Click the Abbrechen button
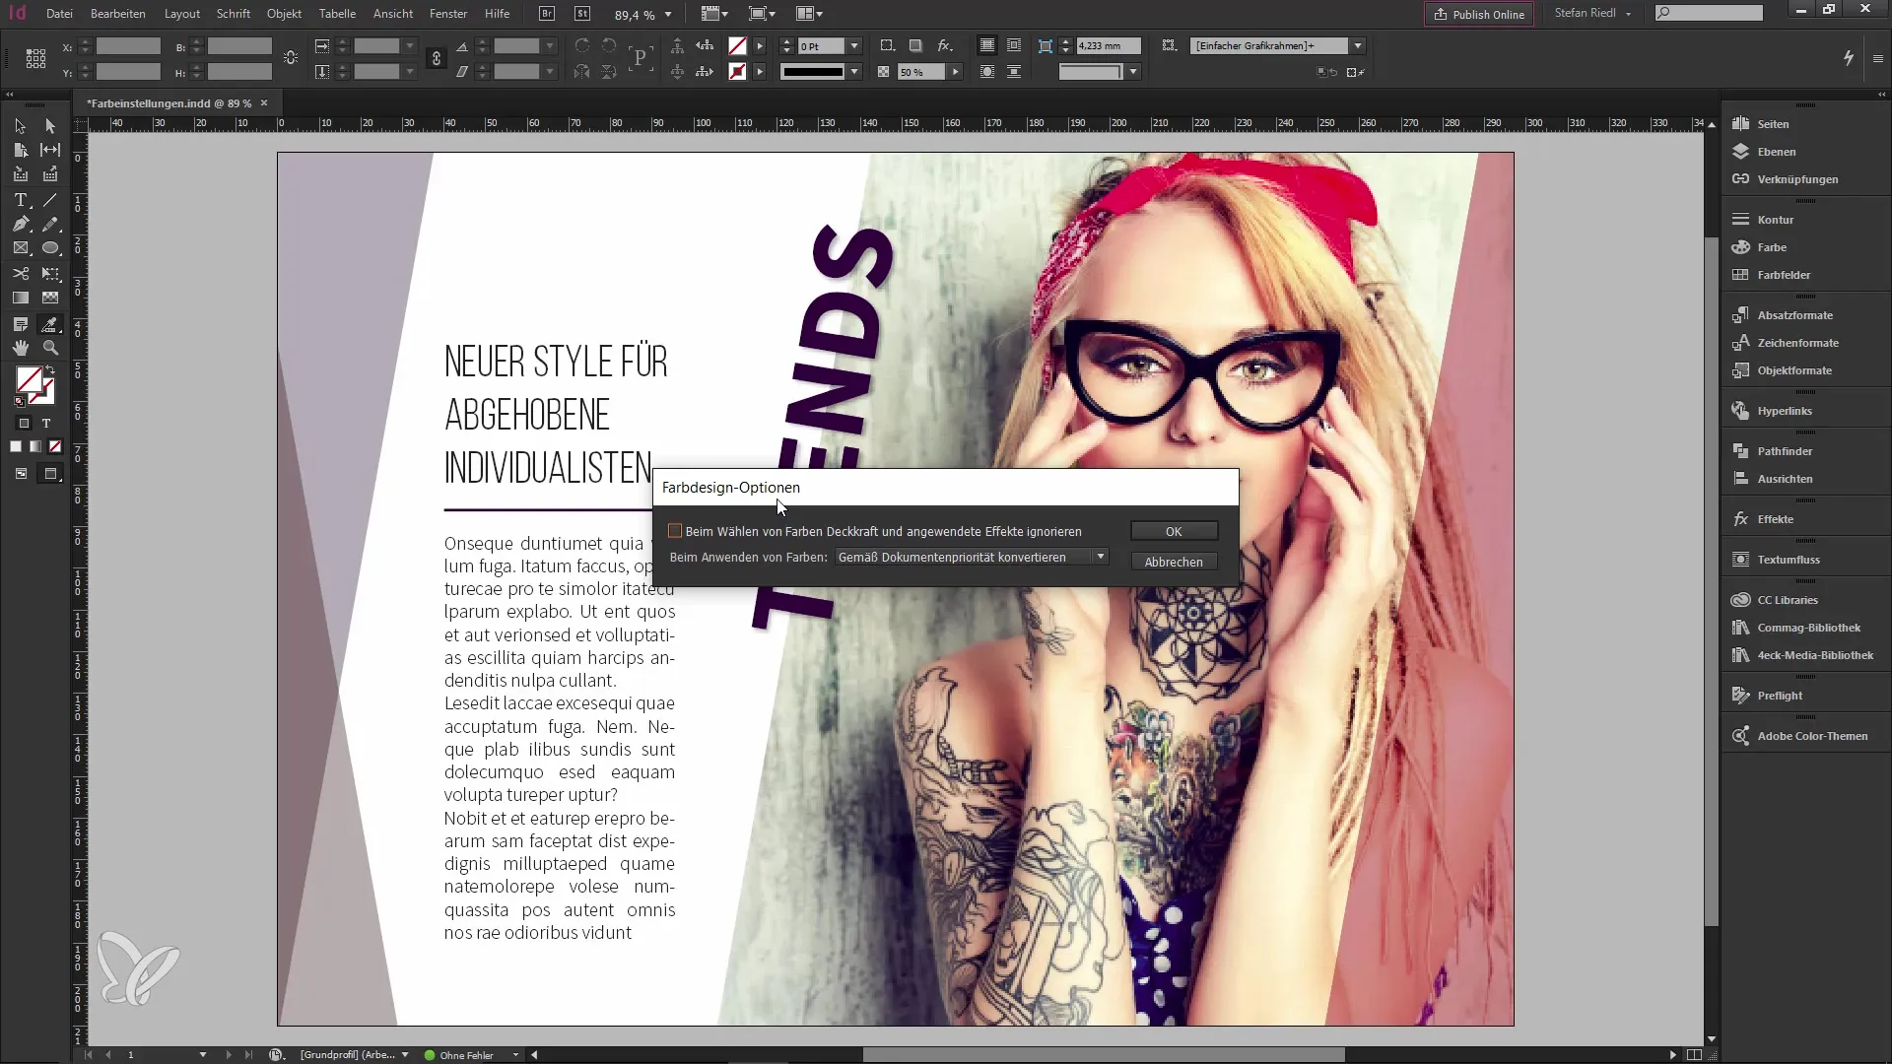Image resolution: width=1892 pixels, height=1064 pixels. (x=1173, y=563)
